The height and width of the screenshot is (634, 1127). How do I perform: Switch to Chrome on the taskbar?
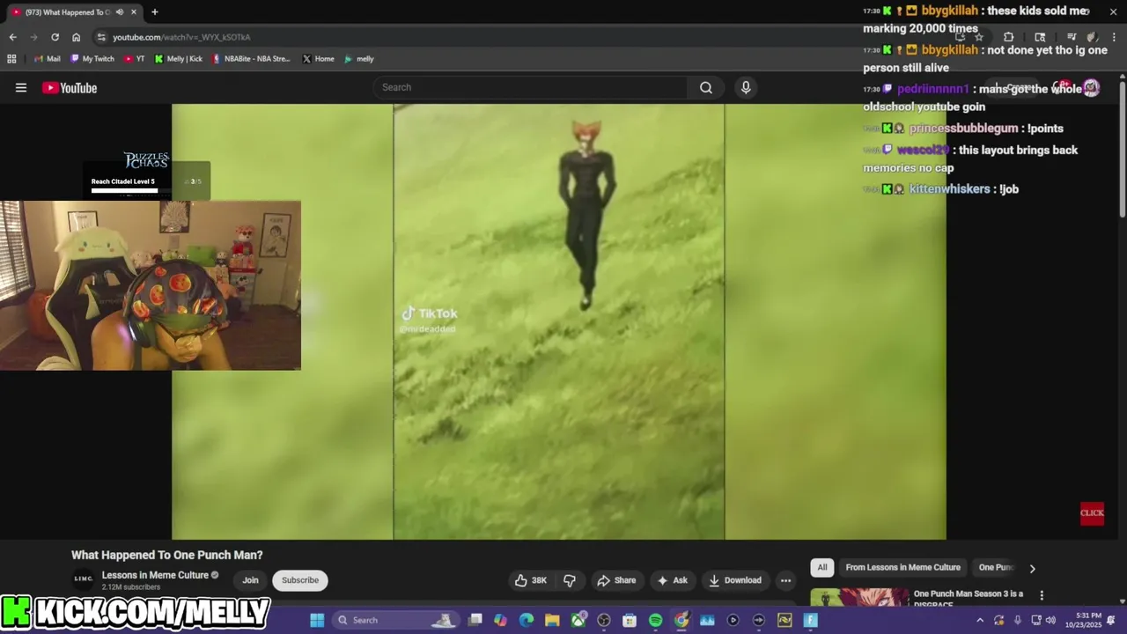(x=681, y=620)
